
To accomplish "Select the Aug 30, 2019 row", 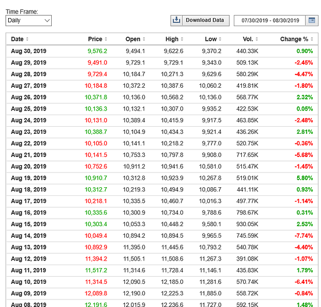I will (x=162, y=51).
